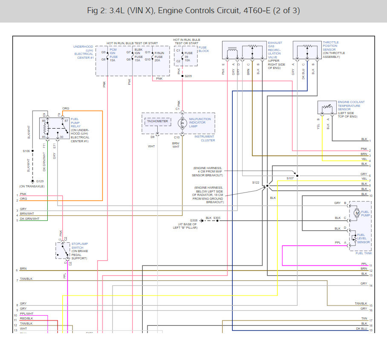Select the Tachometer box in instrument cluster
Image resolution: width=387 pixels, height=345 pixels.
pyautogui.click(x=157, y=122)
